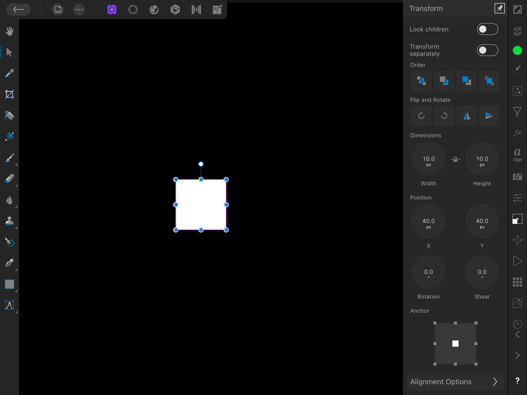Open the green colour swatch studio

517,51
